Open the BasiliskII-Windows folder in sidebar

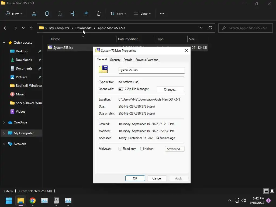tap(26, 86)
